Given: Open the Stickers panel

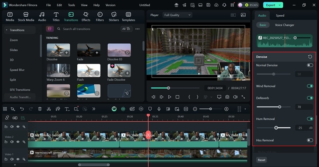Looking at the screenshot, I should (x=114, y=17).
